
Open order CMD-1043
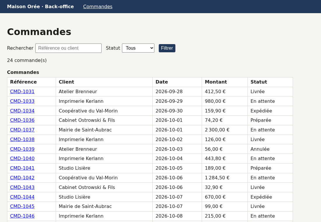click(22, 188)
